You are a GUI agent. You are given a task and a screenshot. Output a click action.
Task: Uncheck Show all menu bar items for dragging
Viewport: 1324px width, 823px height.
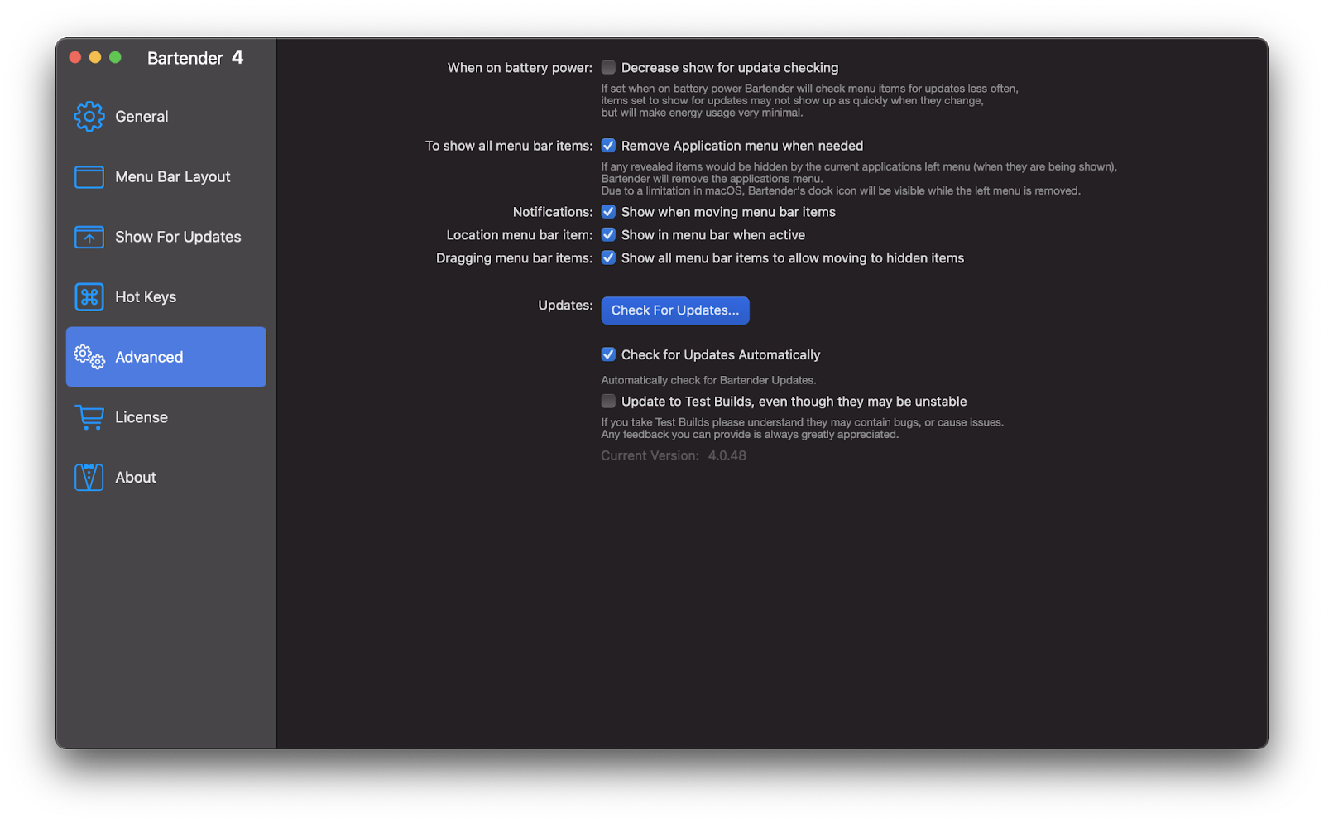pos(608,258)
